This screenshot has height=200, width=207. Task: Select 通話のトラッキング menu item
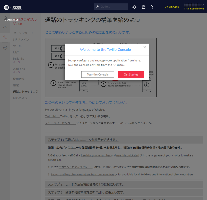coord(26,92)
